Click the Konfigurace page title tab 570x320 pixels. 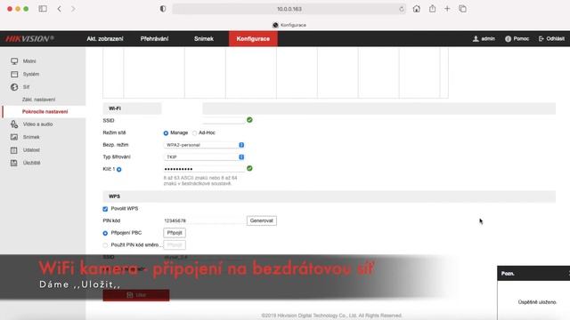(289, 25)
